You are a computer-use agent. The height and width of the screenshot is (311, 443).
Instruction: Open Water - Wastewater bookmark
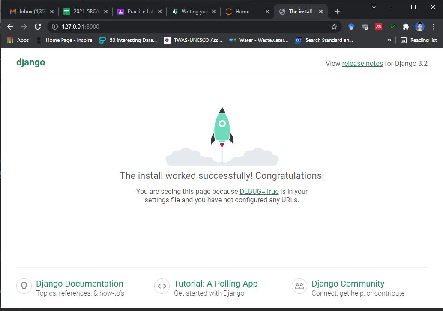coord(258,40)
